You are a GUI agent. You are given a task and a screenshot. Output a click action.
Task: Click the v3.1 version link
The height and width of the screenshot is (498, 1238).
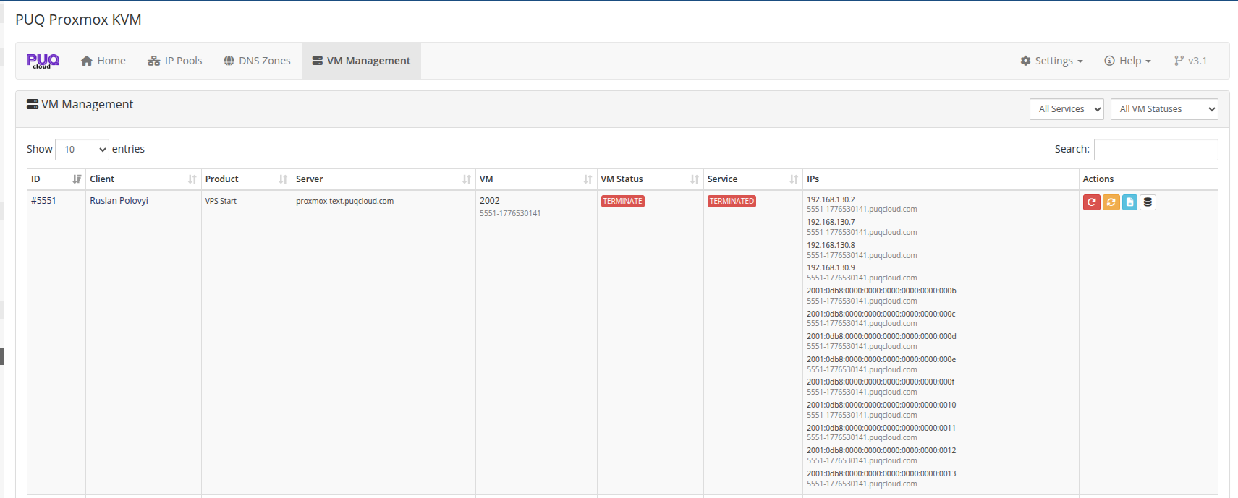point(1191,61)
